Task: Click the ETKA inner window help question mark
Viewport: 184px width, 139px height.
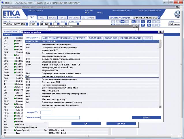Action: tap(177, 7)
